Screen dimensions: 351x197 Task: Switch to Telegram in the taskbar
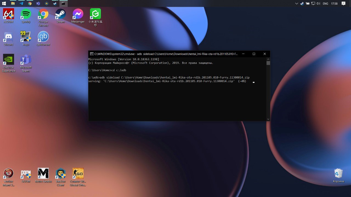point(21,4)
